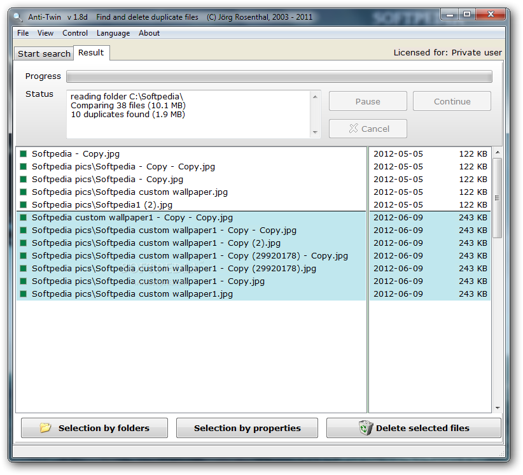Toggle green box for wallpaper1 - Copy (29920178).jpg
This screenshot has width=523, height=475.
coord(24,268)
